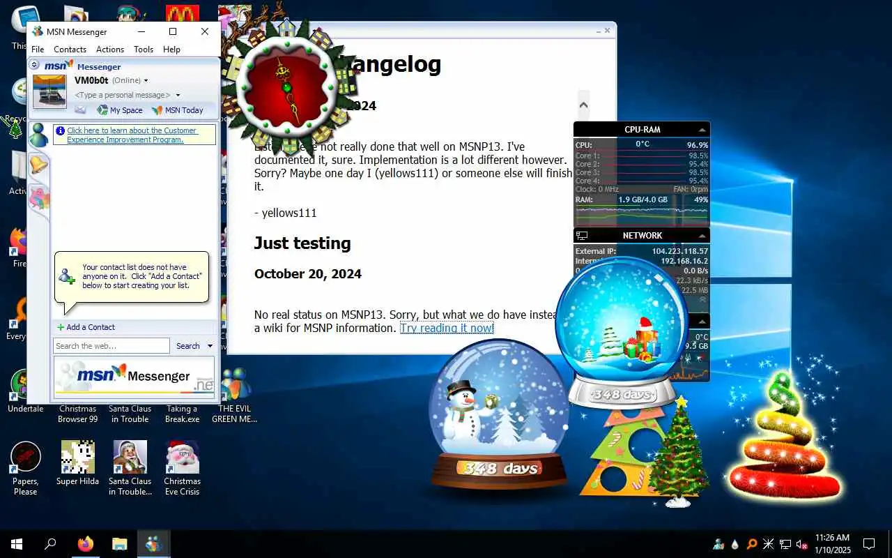This screenshot has height=558, width=892.
Task: Open taskbar search magnifier
Action: [x=50, y=544]
